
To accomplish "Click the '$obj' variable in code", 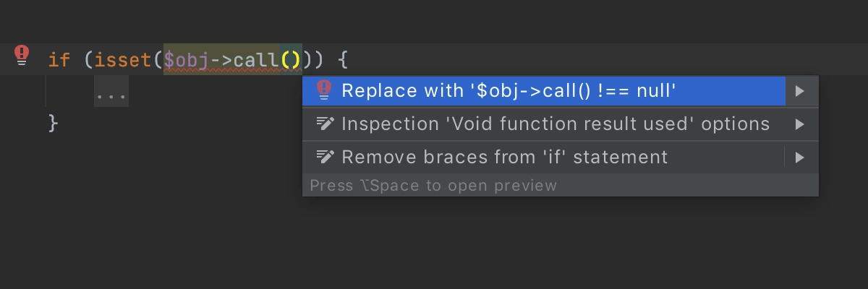I will pyautogui.click(x=187, y=59).
